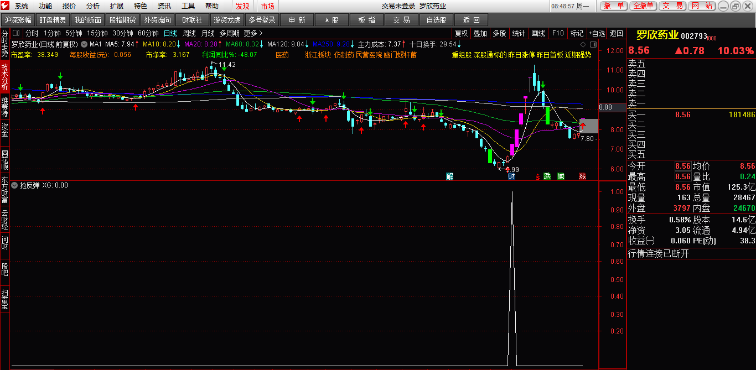Select the 周线 period tab
This screenshot has height=370, width=756.
tap(189, 33)
